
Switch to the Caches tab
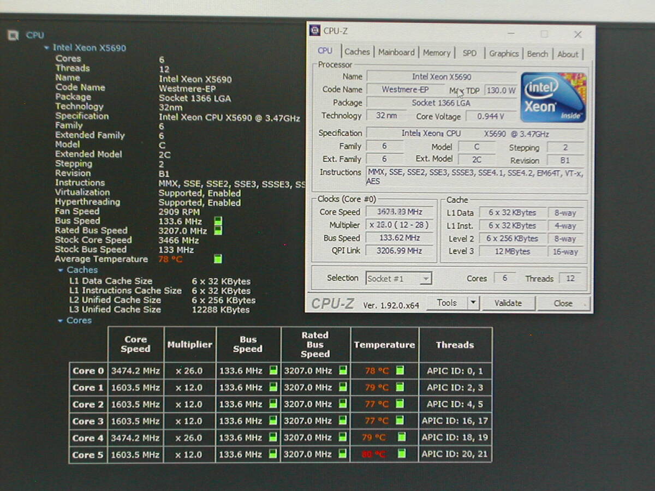358,52
